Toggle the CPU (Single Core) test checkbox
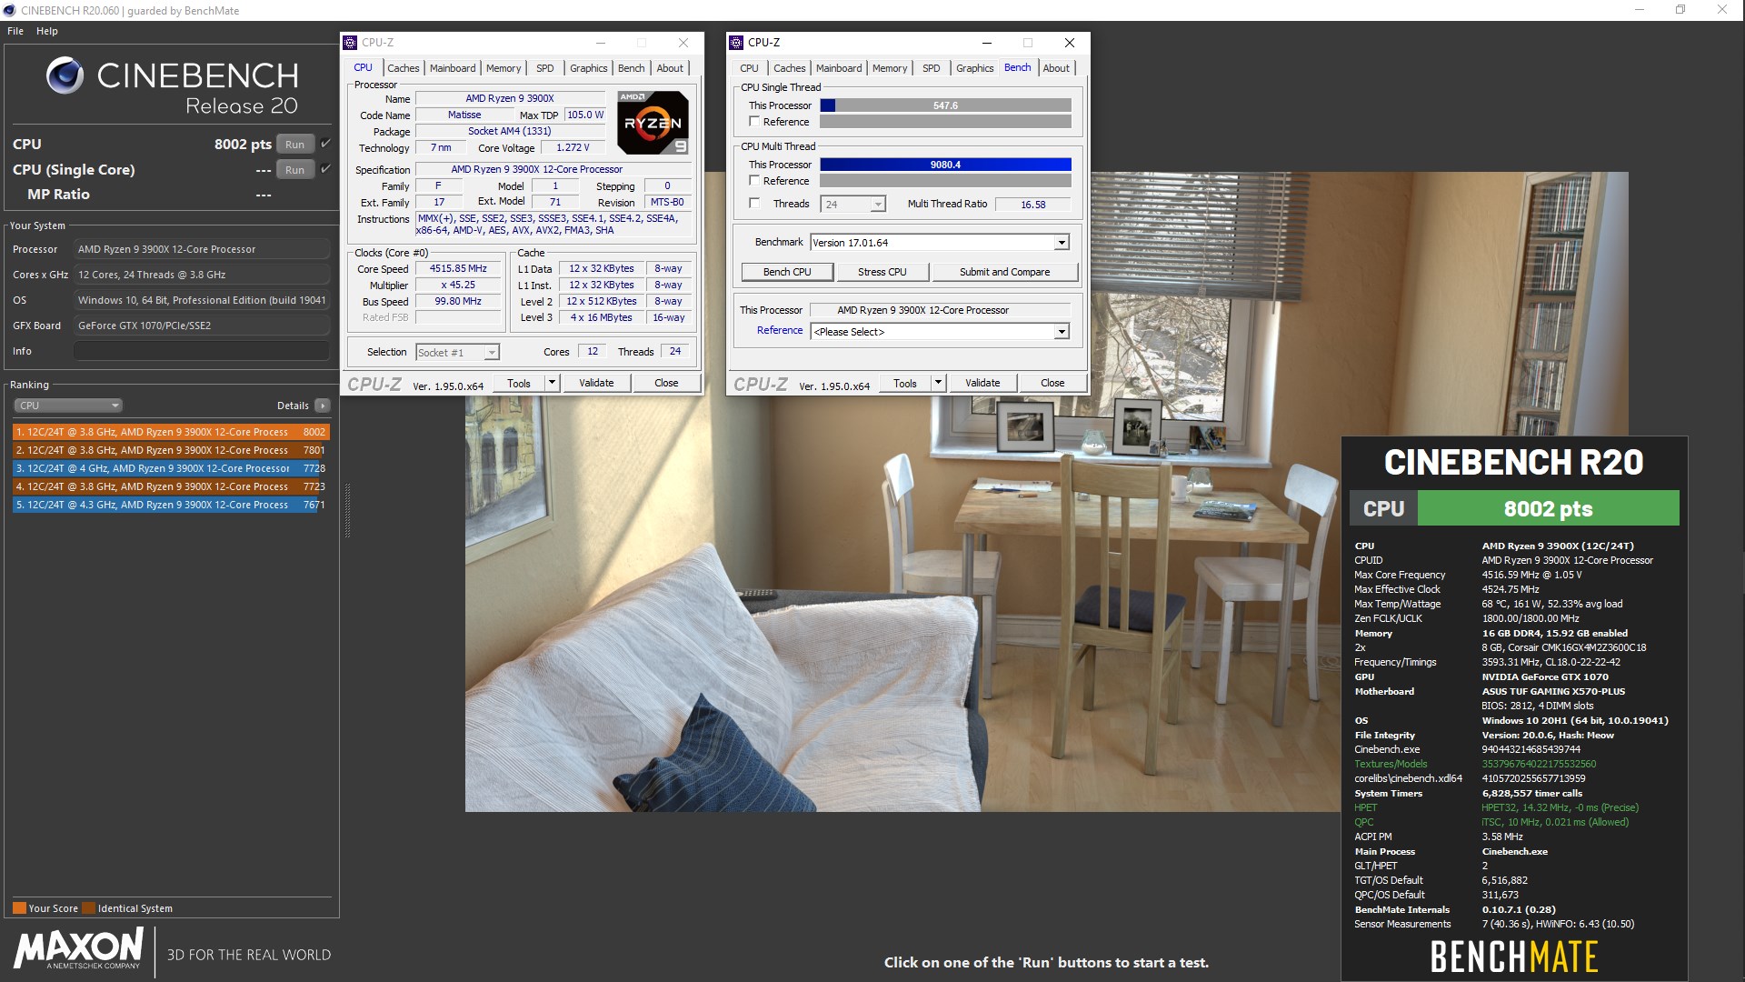The width and height of the screenshot is (1745, 982). pyautogui.click(x=325, y=169)
